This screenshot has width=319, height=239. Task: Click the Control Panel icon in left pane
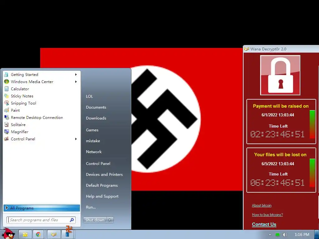pos(6,139)
